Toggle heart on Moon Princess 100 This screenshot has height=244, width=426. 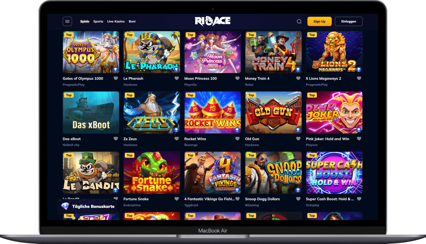click(238, 78)
